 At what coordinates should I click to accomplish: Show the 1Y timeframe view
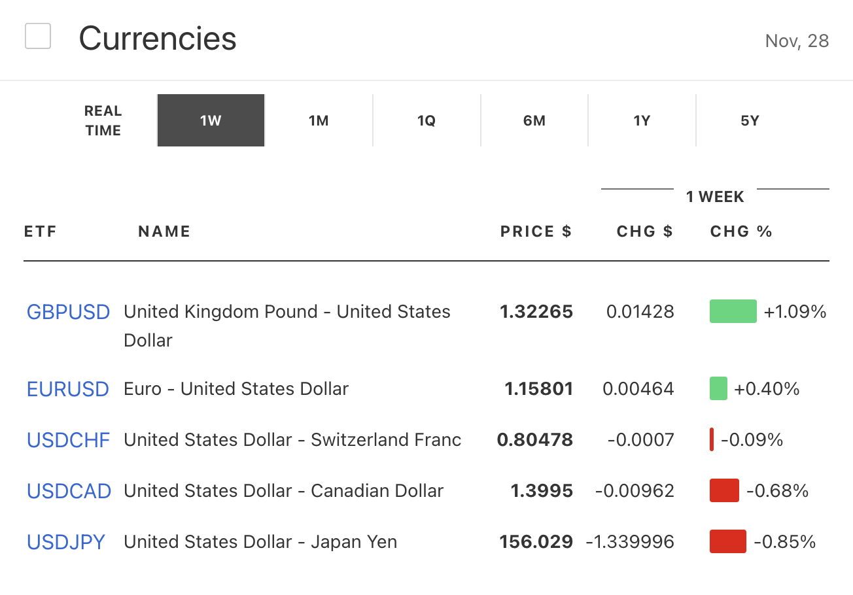[642, 121]
